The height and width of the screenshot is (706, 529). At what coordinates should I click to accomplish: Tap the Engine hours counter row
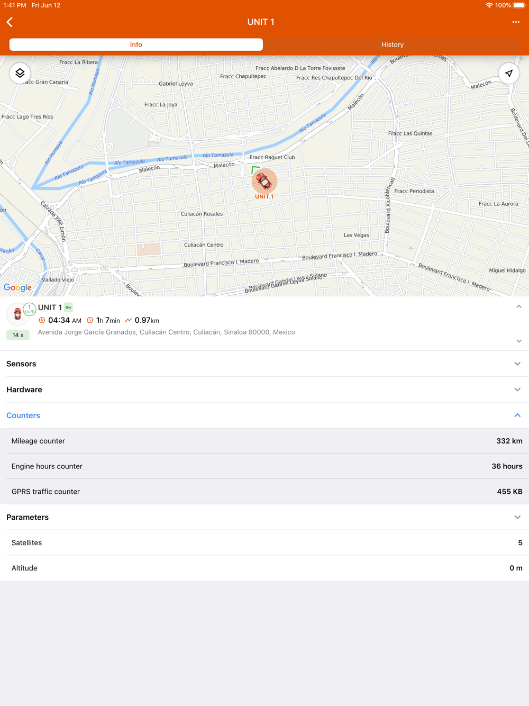click(264, 466)
